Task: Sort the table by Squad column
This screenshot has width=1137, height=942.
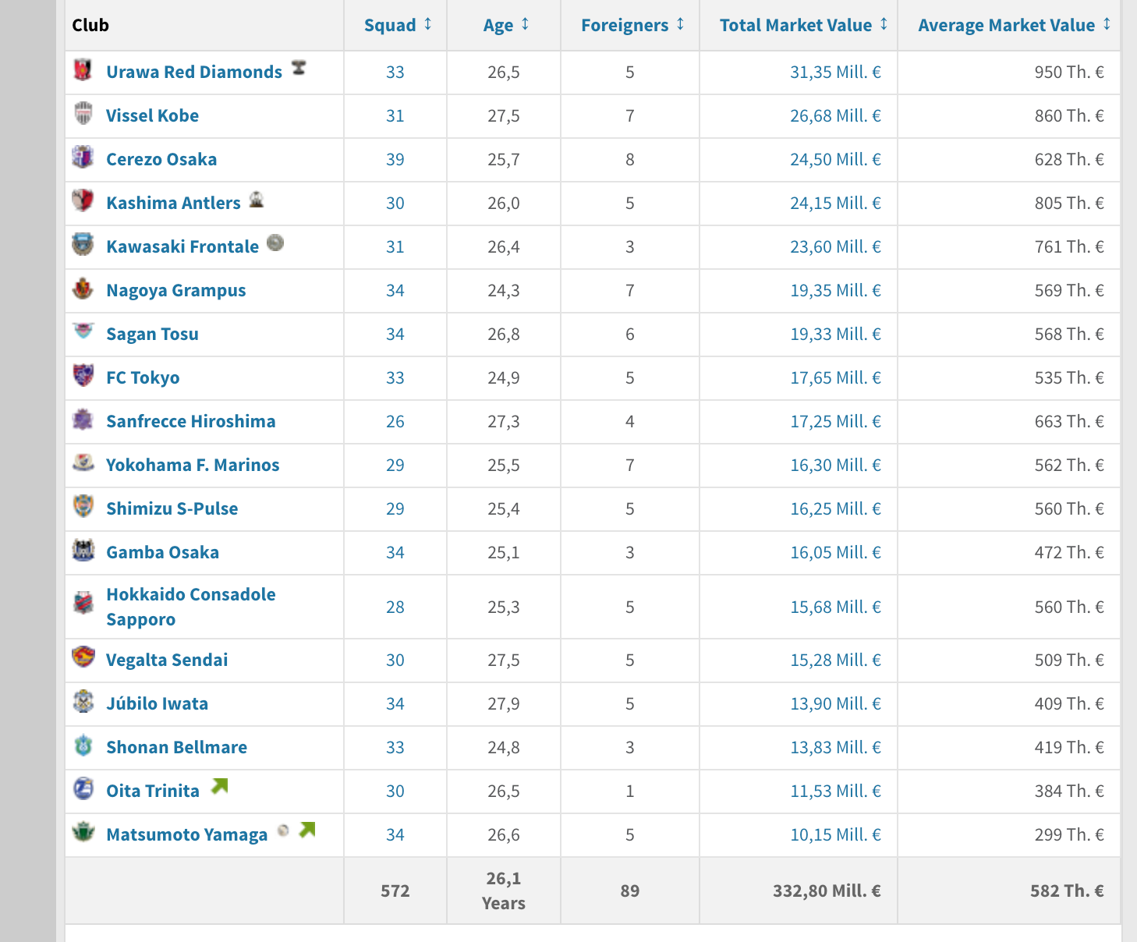Action: 398,25
